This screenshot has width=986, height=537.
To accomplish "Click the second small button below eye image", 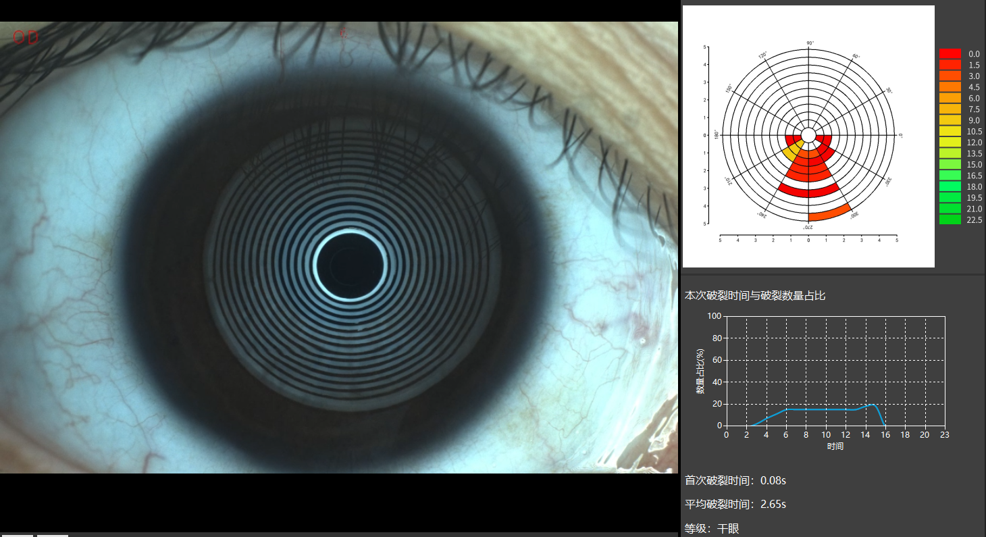I will (53, 535).
